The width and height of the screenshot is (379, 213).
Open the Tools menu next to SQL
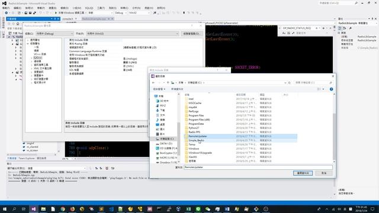click(101, 8)
